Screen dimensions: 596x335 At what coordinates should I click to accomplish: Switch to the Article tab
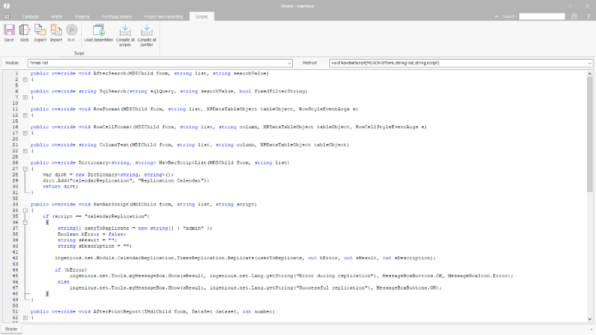57,16
